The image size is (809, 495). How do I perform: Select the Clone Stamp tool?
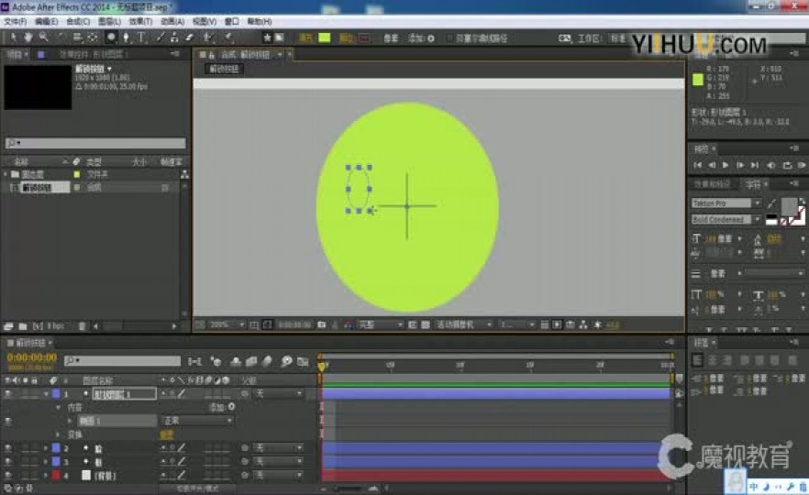click(174, 37)
